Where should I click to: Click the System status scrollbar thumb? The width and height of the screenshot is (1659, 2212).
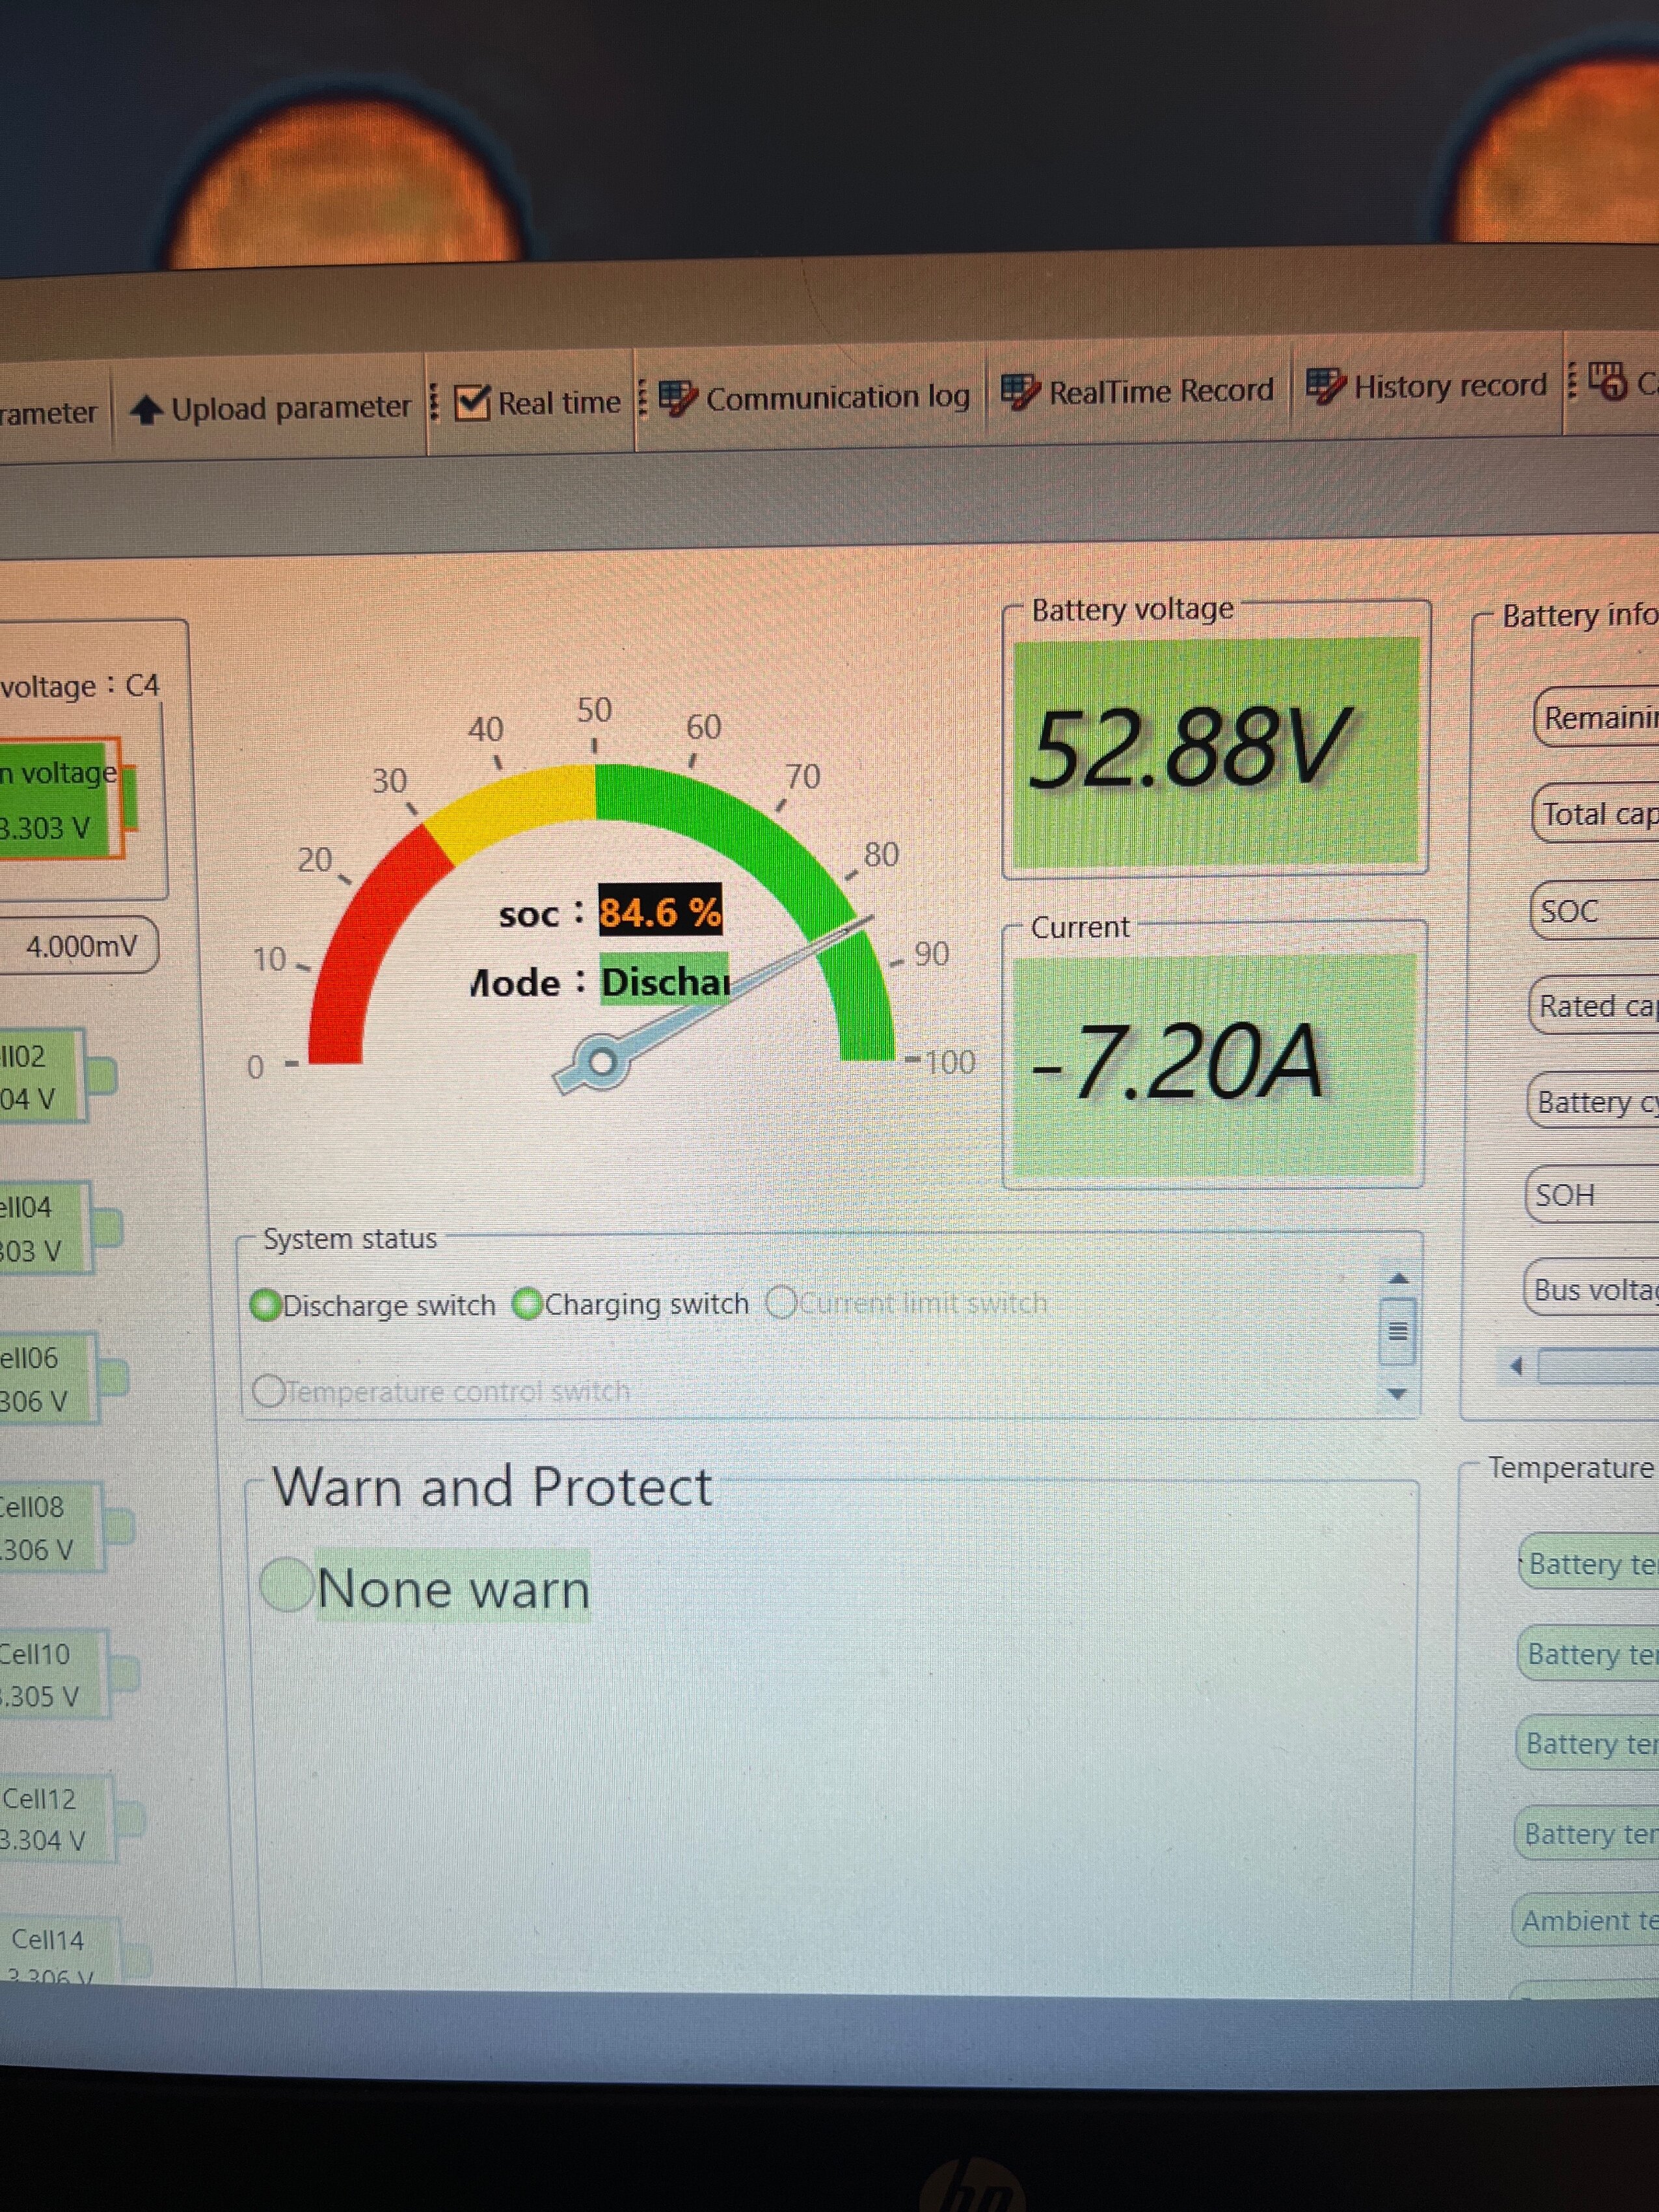click(x=1398, y=1331)
